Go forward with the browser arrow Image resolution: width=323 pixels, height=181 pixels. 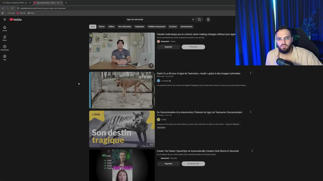(8, 8)
